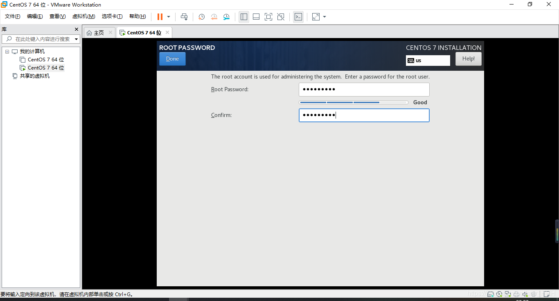Pause the virtual machine with the orange pause icon
This screenshot has width=559, height=301.
160,17
